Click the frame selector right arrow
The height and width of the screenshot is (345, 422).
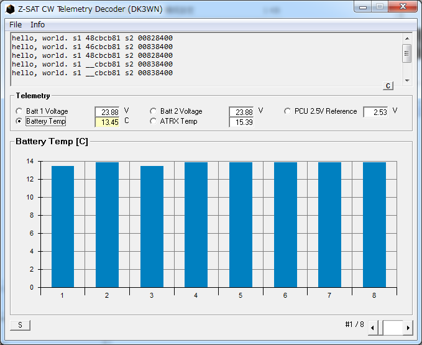click(x=408, y=328)
